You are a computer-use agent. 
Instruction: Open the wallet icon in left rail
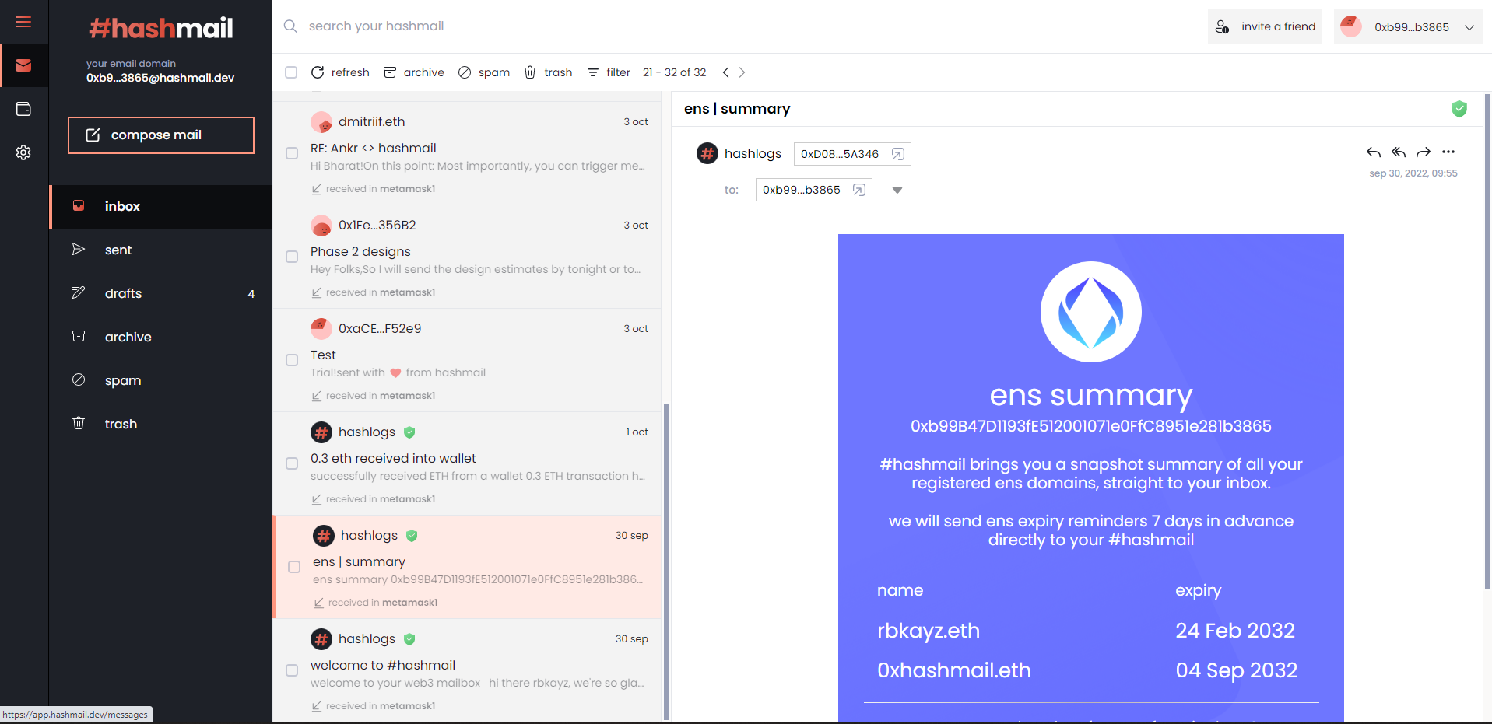23,109
